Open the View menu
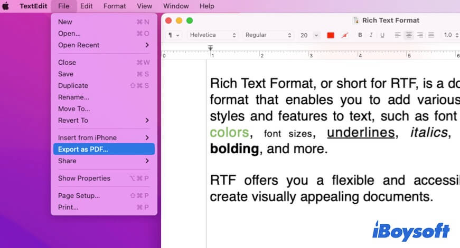 (x=144, y=6)
